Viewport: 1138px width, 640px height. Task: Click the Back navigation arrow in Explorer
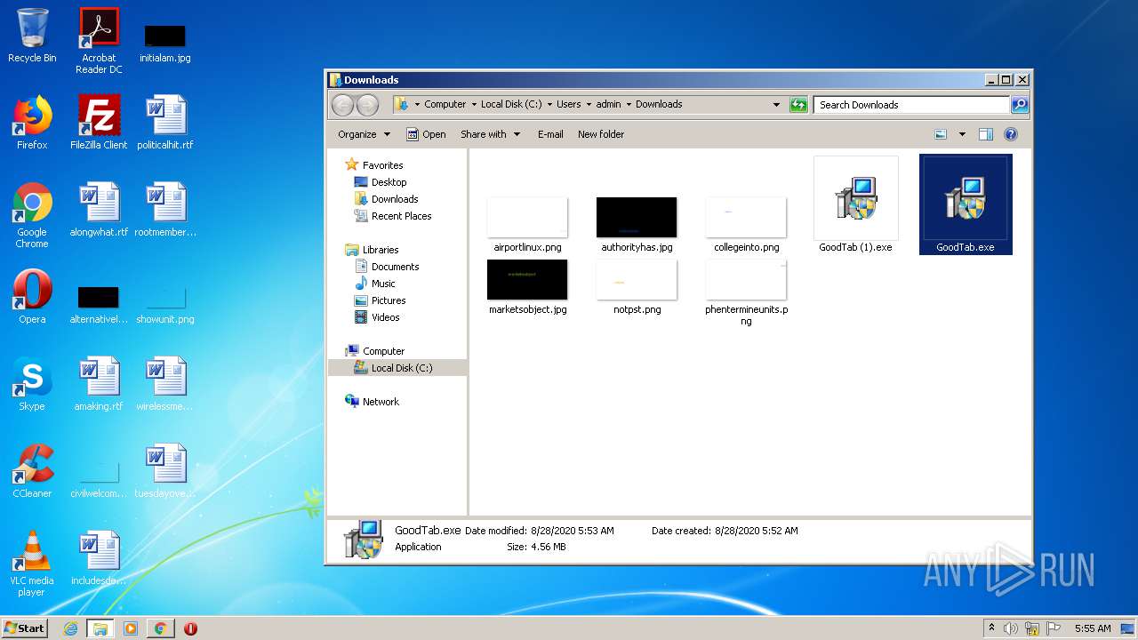(x=342, y=105)
